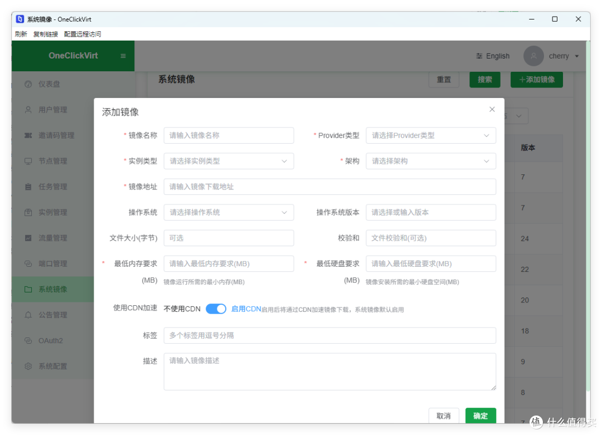Expand the cherry user menu arrow
The image size is (602, 435).
(577, 56)
